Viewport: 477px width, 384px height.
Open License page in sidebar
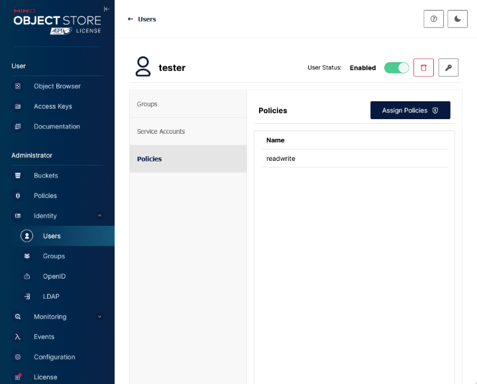coord(45,377)
